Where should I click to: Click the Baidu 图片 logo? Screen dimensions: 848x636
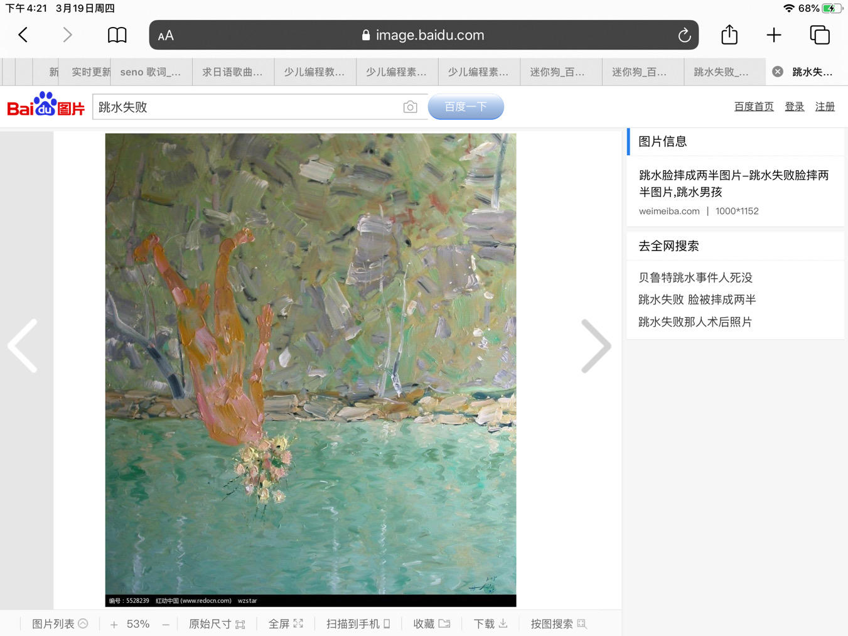[46, 105]
